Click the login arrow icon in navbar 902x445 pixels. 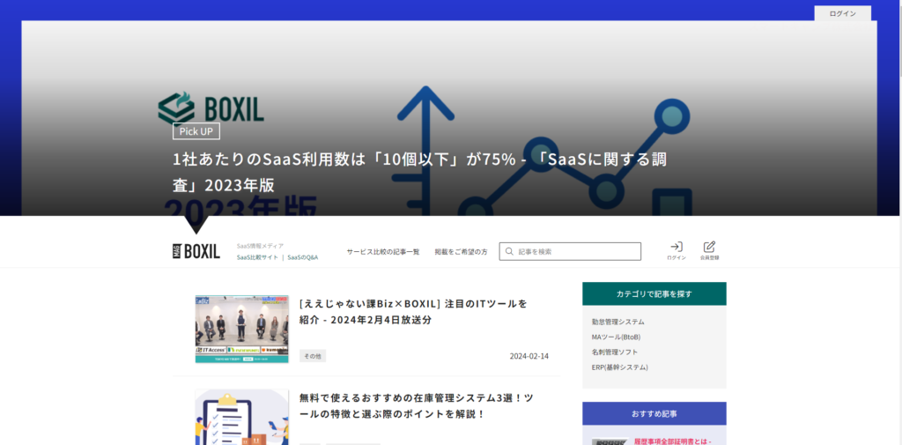(676, 248)
